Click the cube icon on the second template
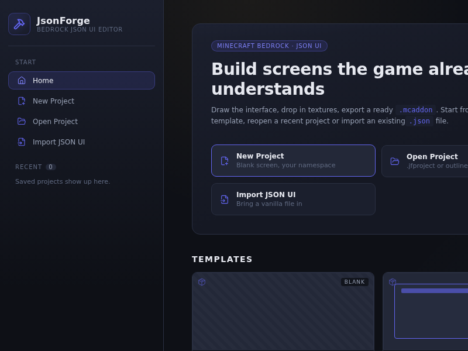This screenshot has height=351, width=468. pos(393,282)
